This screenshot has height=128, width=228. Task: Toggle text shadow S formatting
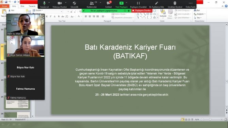(59, 17)
